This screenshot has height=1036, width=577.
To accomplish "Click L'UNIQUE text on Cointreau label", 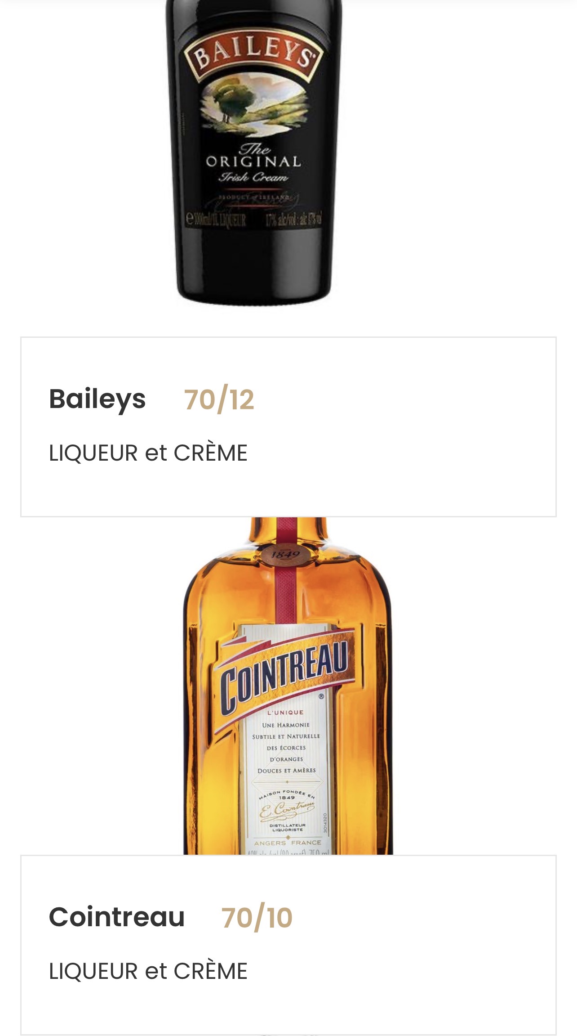I will 285,713.
